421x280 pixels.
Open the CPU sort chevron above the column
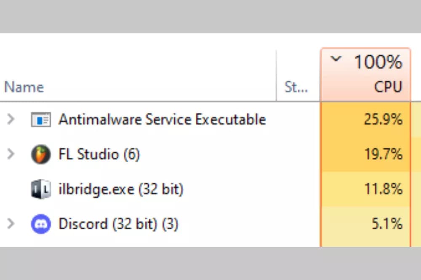tap(336, 59)
